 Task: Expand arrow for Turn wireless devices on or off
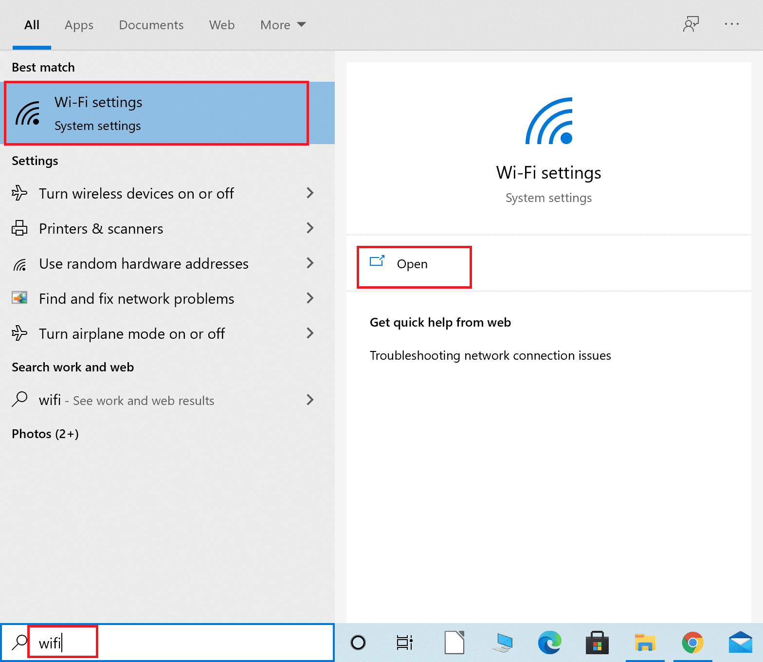tap(310, 193)
